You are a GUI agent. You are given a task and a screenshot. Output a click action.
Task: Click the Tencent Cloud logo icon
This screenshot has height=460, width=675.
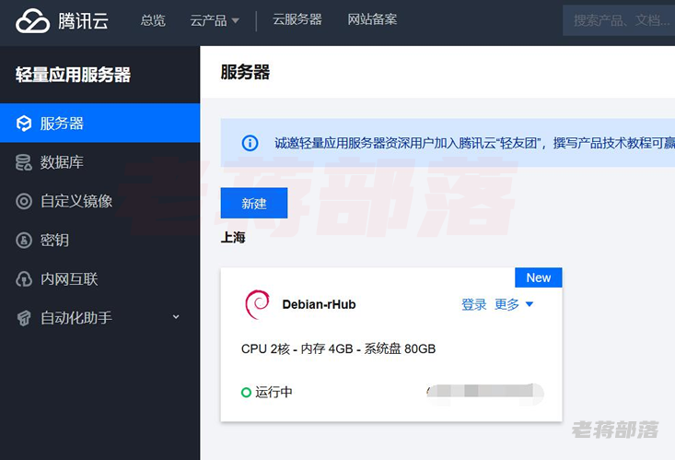click(x=33, y=20)
